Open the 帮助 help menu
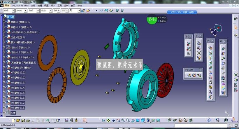The height and width of the screenshot is (129, 239). pyautogui.click(x=80, y=6)
